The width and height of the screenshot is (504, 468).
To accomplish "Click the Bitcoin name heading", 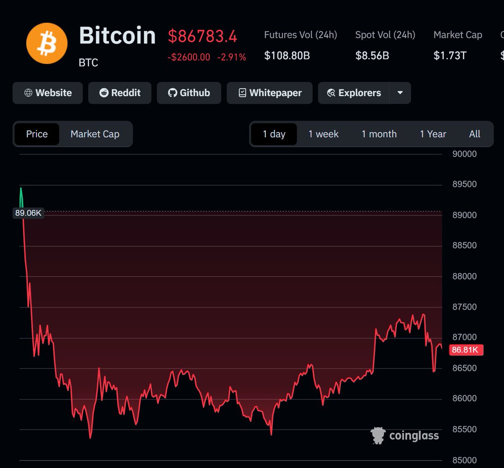I will pyautogui.click(x=117, y=36).
